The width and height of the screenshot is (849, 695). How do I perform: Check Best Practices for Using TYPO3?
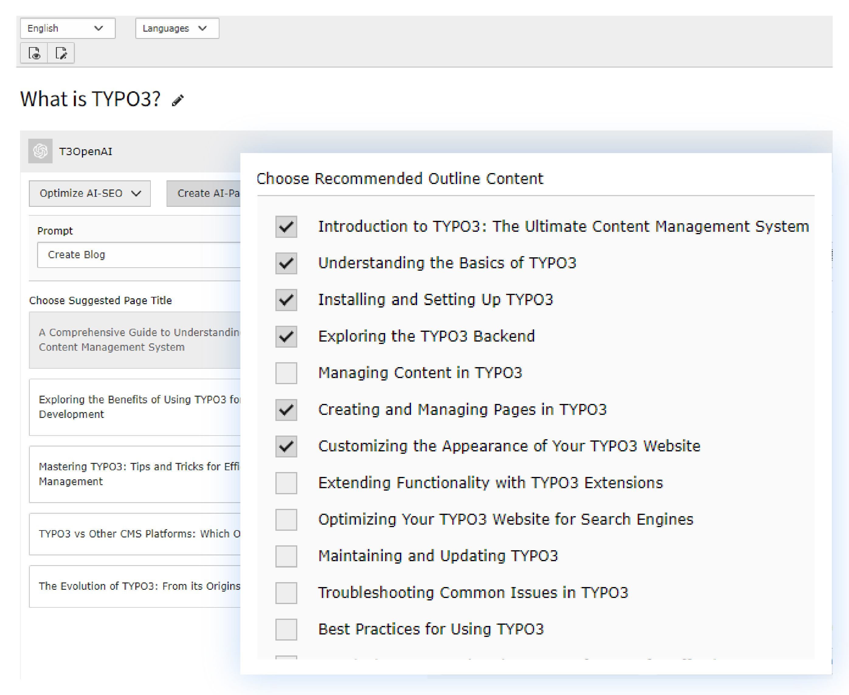click(286, 629)
